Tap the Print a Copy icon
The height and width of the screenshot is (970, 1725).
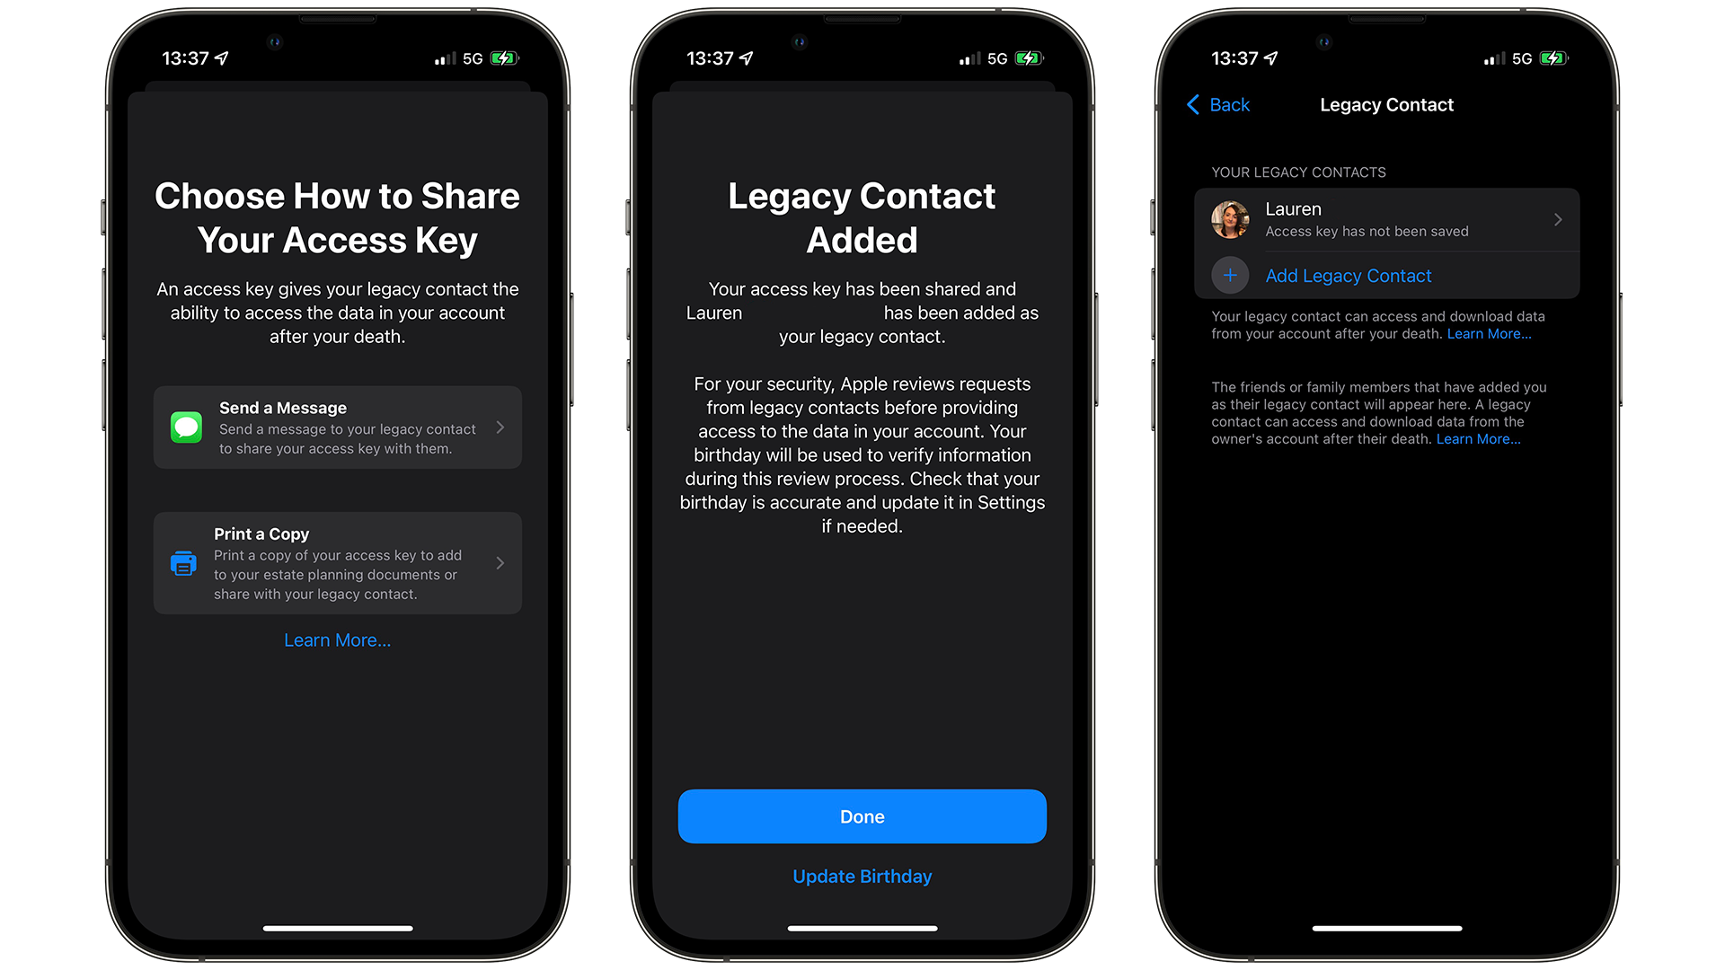tap(183, 564)
